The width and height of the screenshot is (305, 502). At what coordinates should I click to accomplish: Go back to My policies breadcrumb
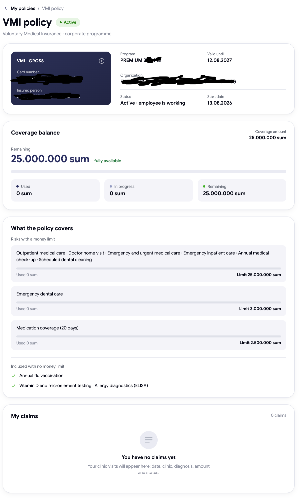pyautogui.click(x=23, y=8)
